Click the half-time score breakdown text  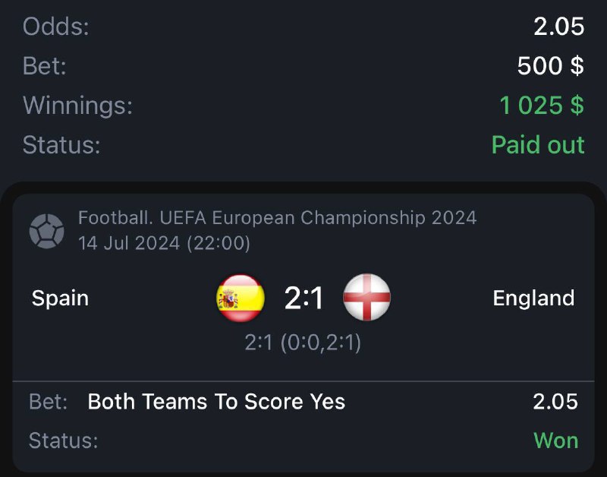303,343
